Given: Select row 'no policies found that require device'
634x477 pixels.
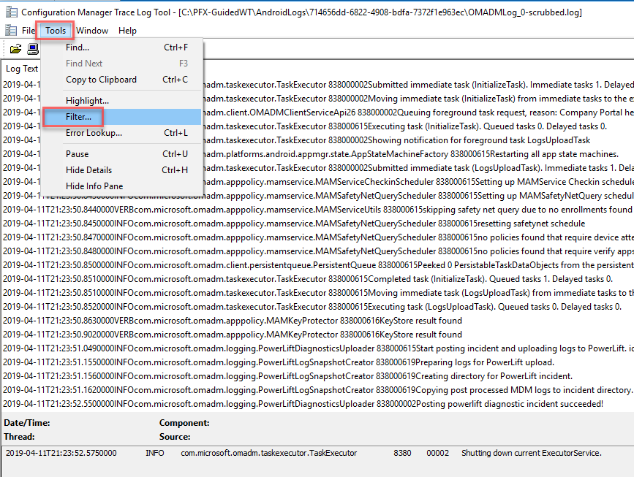Looking at the screenshot, I should tap(317, 237).
